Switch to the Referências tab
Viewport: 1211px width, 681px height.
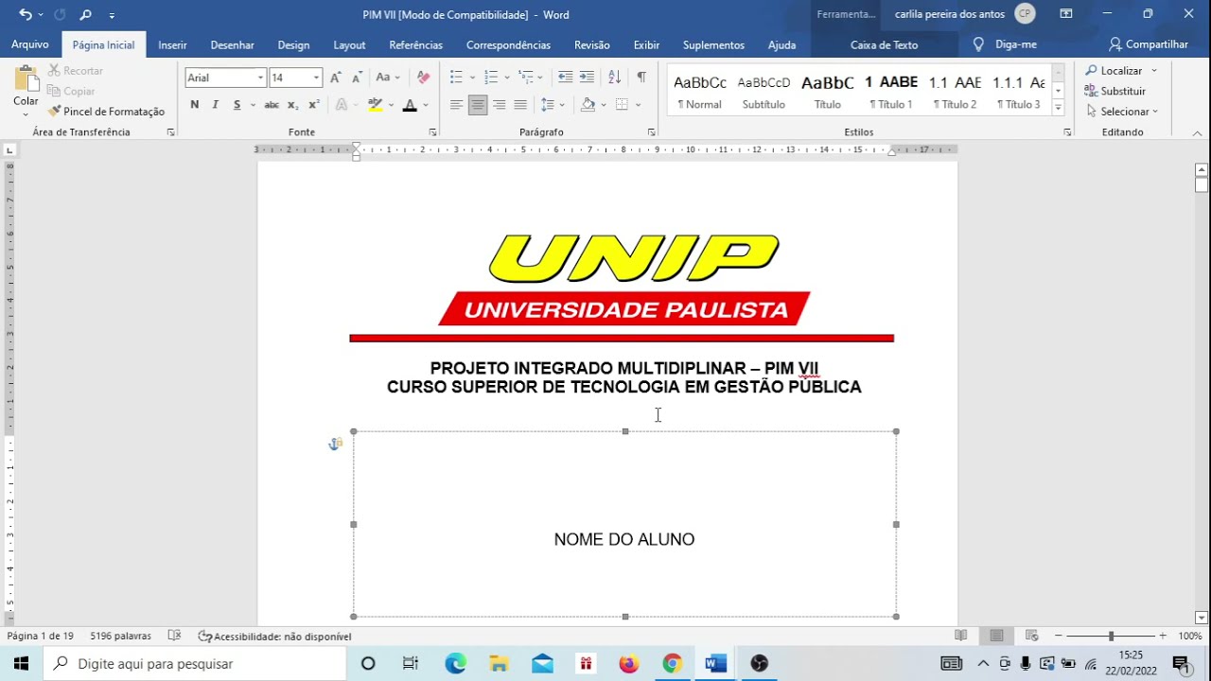tap(415, 44)
